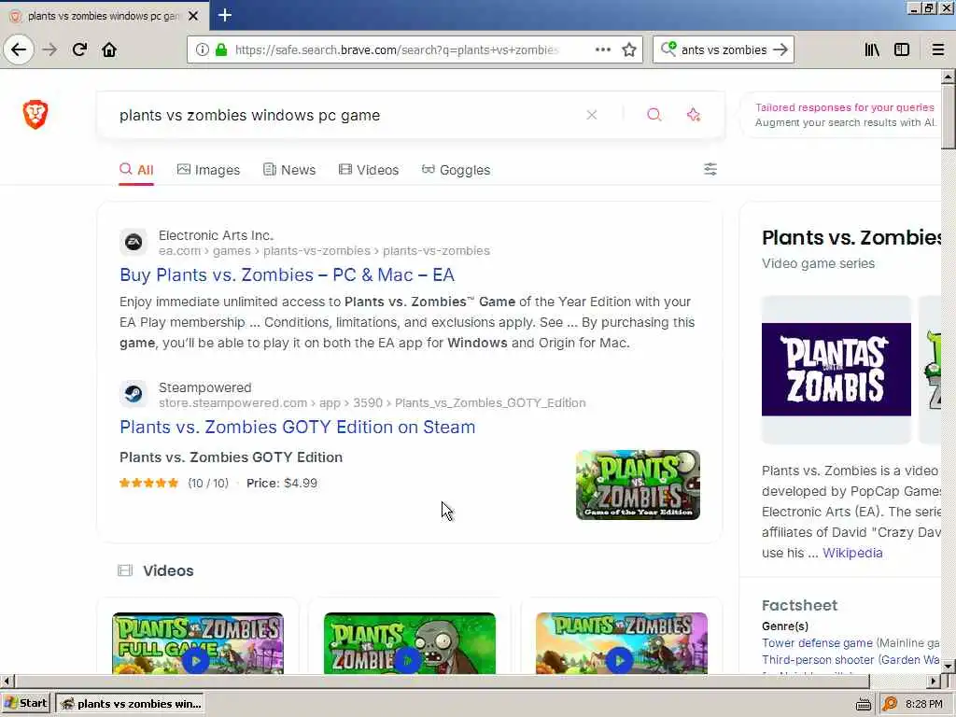Open Plants vs Zombies GOTY thumbnail image
Viewport: 956px width, 717px height.
[x=638, y=485]
